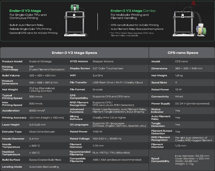The image size is (215, 171).
Task: Click the Ender-3 Rated Power value '1150 W'
Action: point(97,132)
